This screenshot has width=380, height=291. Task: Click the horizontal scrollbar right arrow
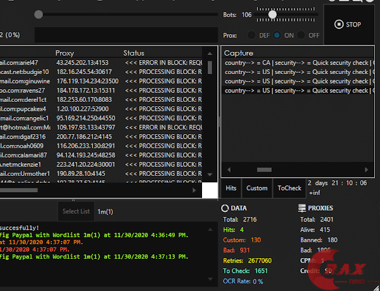(x=195, y=189)
